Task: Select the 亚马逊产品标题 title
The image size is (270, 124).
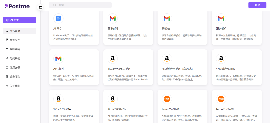Action: [226, 69]
